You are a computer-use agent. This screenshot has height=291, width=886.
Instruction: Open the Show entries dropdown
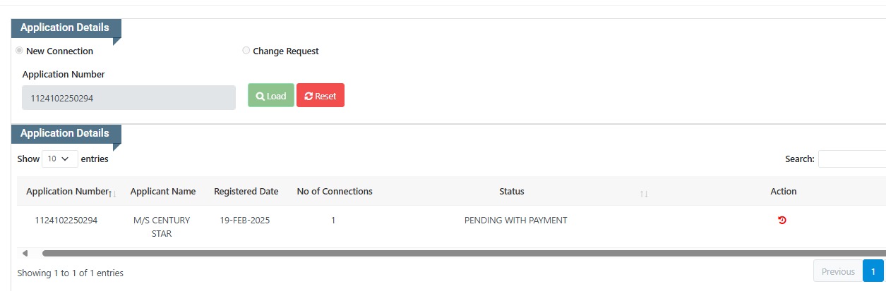[x=60, y=159]
